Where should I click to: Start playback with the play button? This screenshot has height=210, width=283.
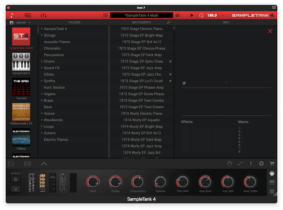tap(192, 15)
